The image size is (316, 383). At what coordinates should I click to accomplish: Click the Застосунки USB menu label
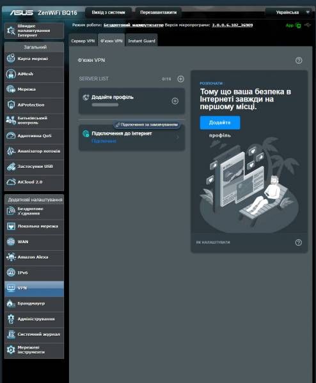35,167
